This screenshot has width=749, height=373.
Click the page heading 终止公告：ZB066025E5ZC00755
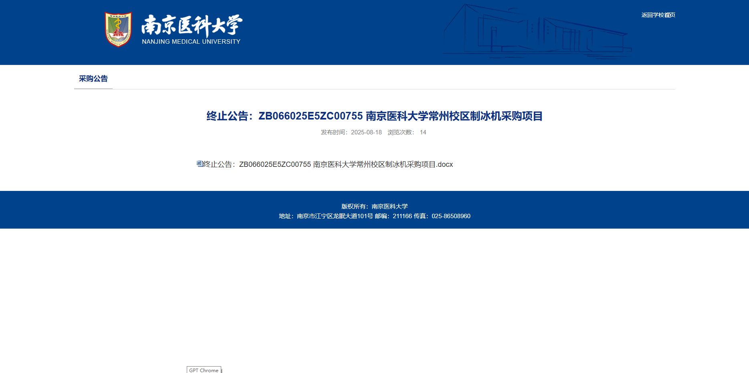(x=374, y=116)
